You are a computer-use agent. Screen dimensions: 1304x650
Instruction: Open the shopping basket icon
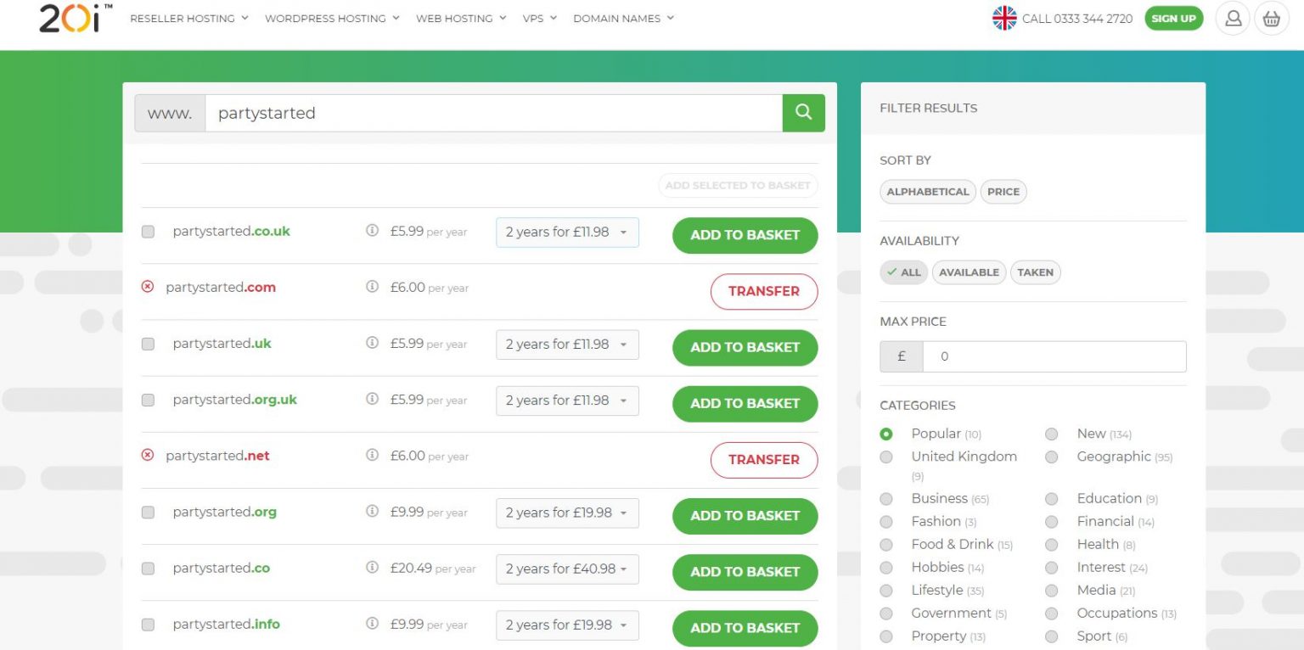[x=1271, y=19]
